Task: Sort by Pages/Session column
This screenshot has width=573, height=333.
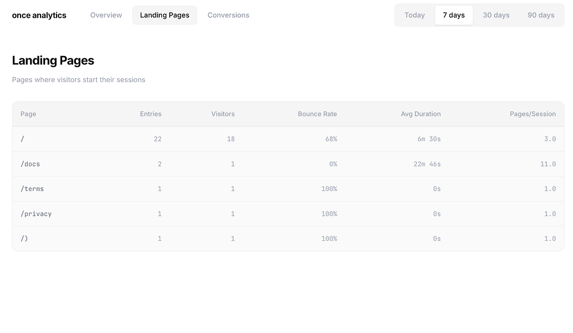Action: 533,114
